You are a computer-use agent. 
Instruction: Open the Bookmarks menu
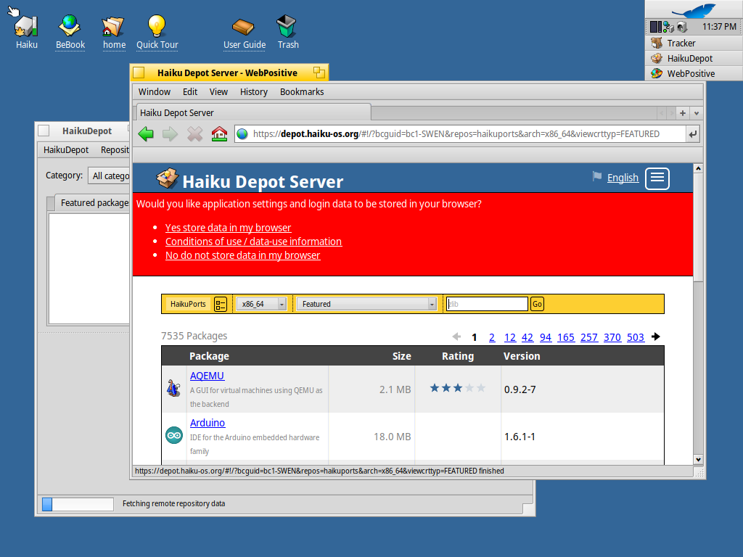302,92
